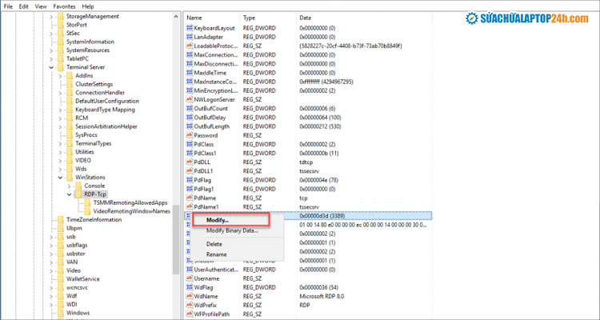Viewport: 600px width, 320px height.
Task: Click the PdDLL string value icon
Action: point(189,162)
